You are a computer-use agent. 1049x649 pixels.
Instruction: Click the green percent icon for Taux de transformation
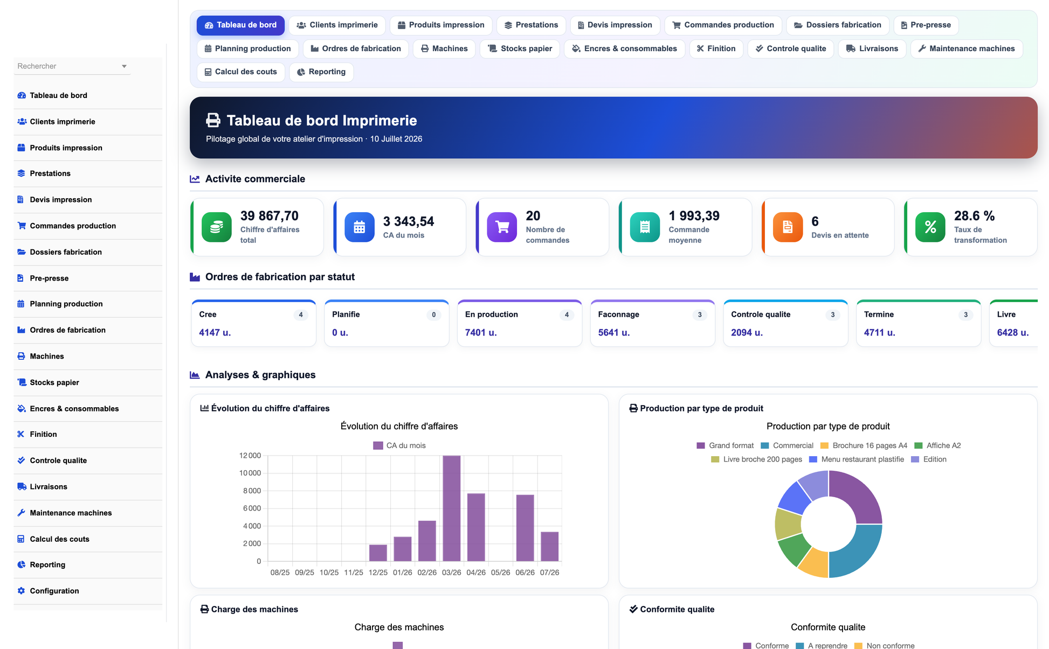click(x=930, y=227)
